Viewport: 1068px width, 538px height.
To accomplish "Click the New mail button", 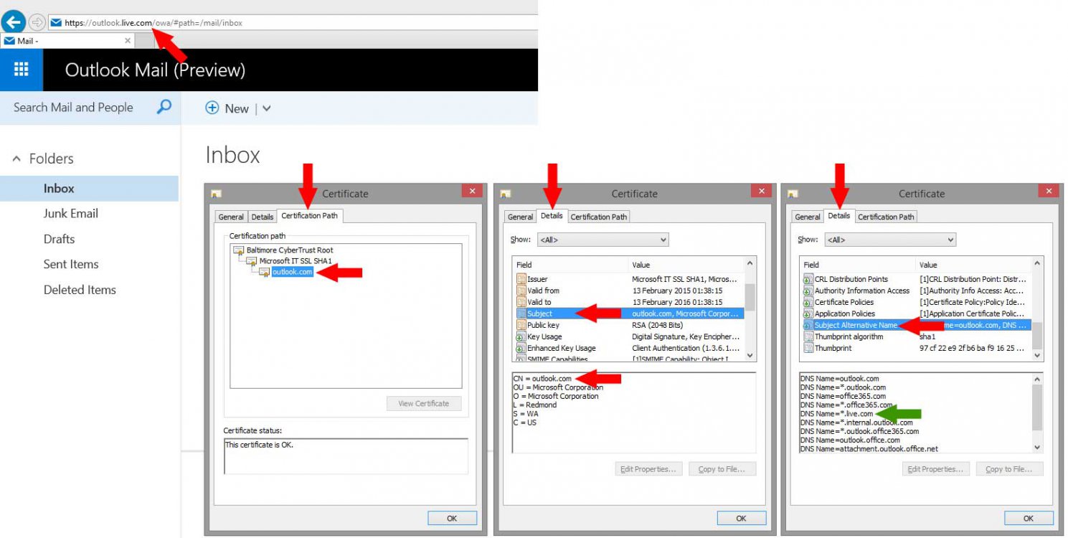I will [227, 108].
